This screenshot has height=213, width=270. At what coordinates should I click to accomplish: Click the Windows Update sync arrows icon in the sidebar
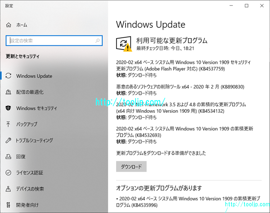click(9, 76)
